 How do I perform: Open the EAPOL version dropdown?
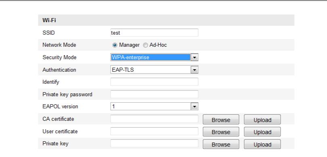pos(154,106)
